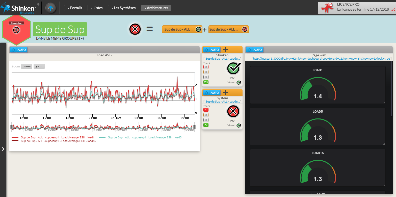This screenshot has height=197, width=396.
Task: Open the Les Synthèses menu
Action: (123, 8)
